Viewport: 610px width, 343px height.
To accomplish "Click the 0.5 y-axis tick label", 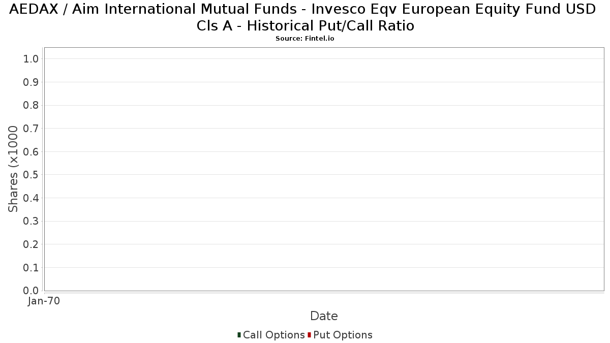I will (31, 175).
